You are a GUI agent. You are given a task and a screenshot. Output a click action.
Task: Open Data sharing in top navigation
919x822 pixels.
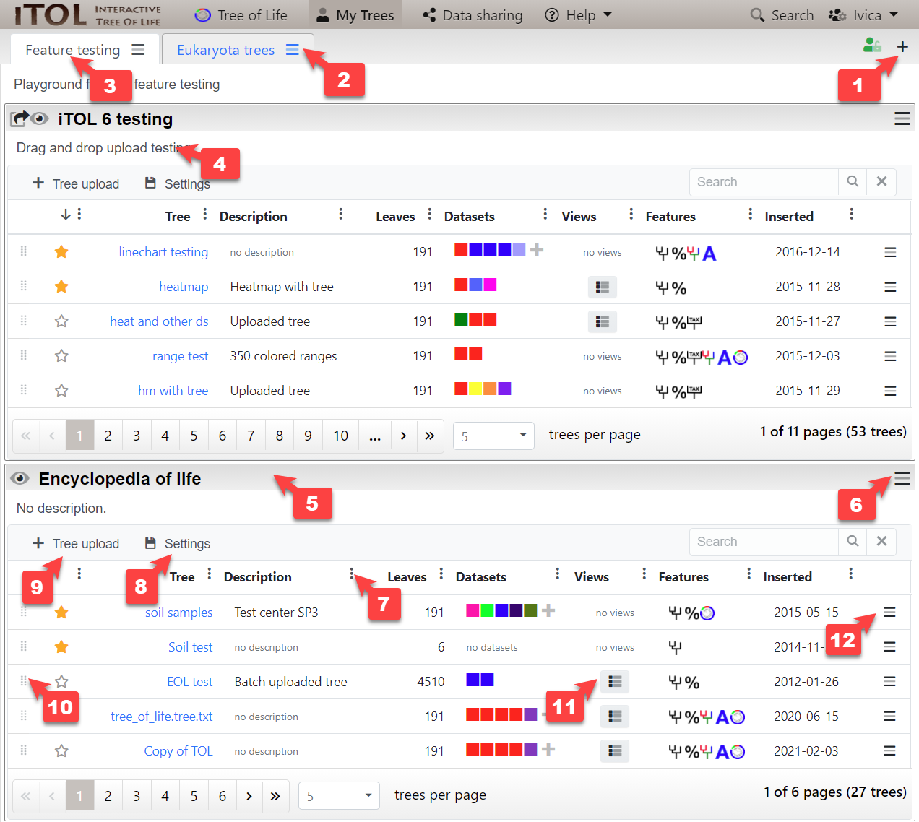pyautogui.click(x=473, y=15)
